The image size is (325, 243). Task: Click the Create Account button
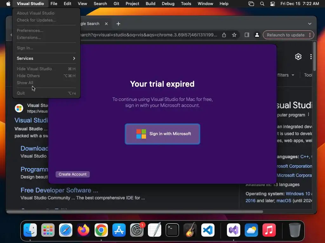(73, 174)
